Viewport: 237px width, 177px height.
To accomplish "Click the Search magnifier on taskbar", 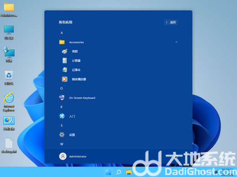I will pyautogui.click(x=118, y=172).
